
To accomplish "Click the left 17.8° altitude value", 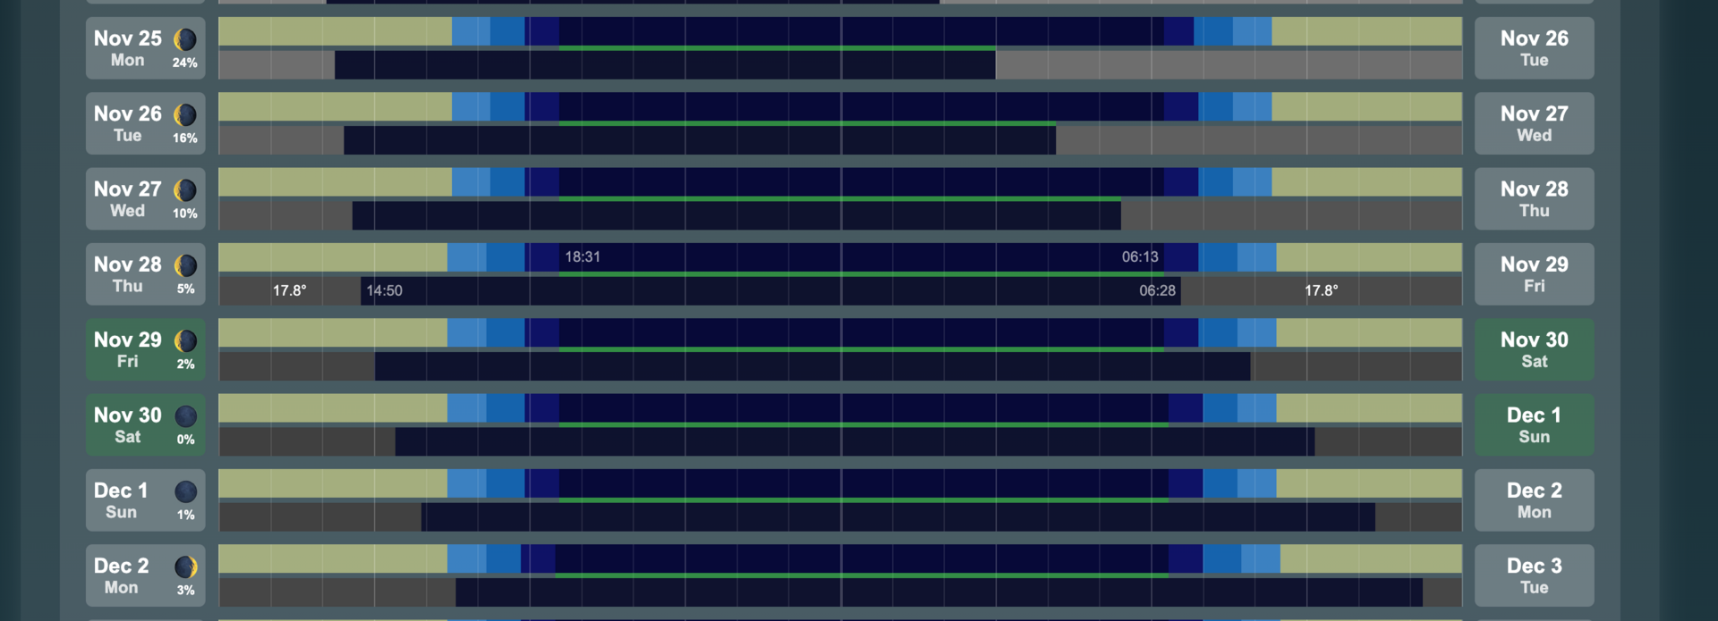I will (289, 291).
